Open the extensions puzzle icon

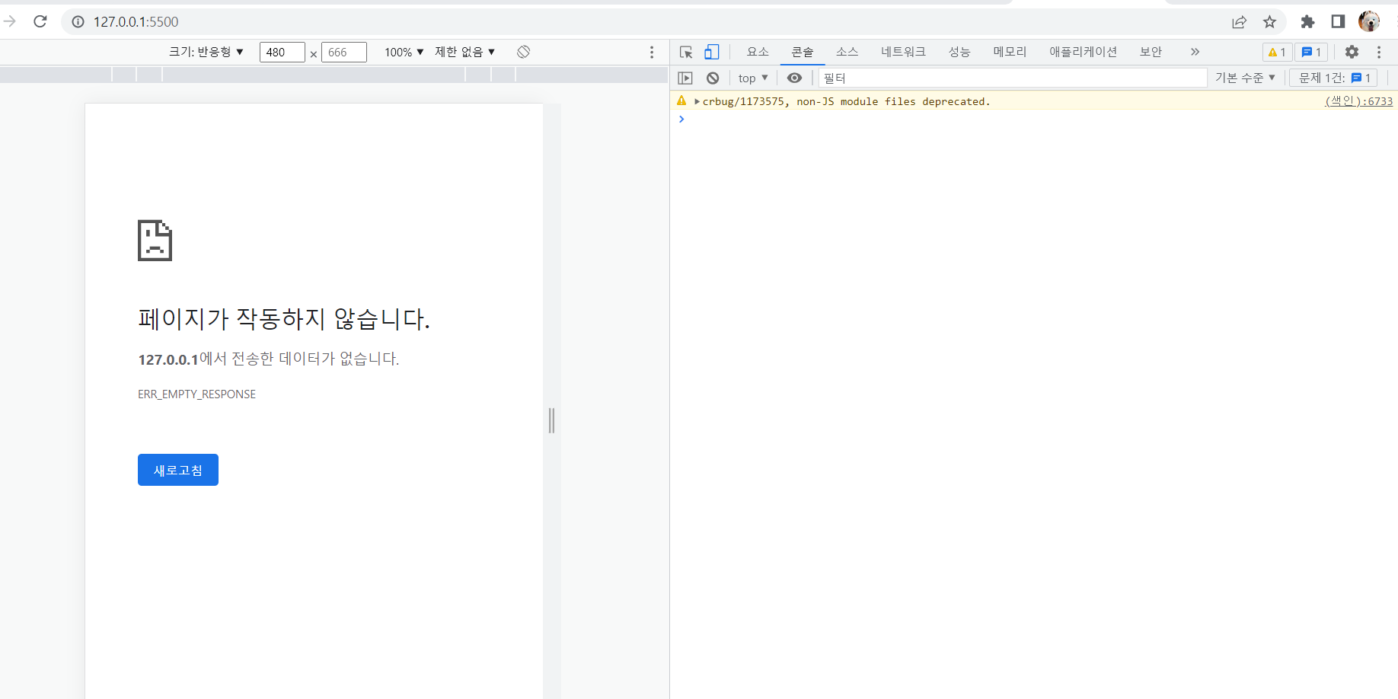(1307, 22)
